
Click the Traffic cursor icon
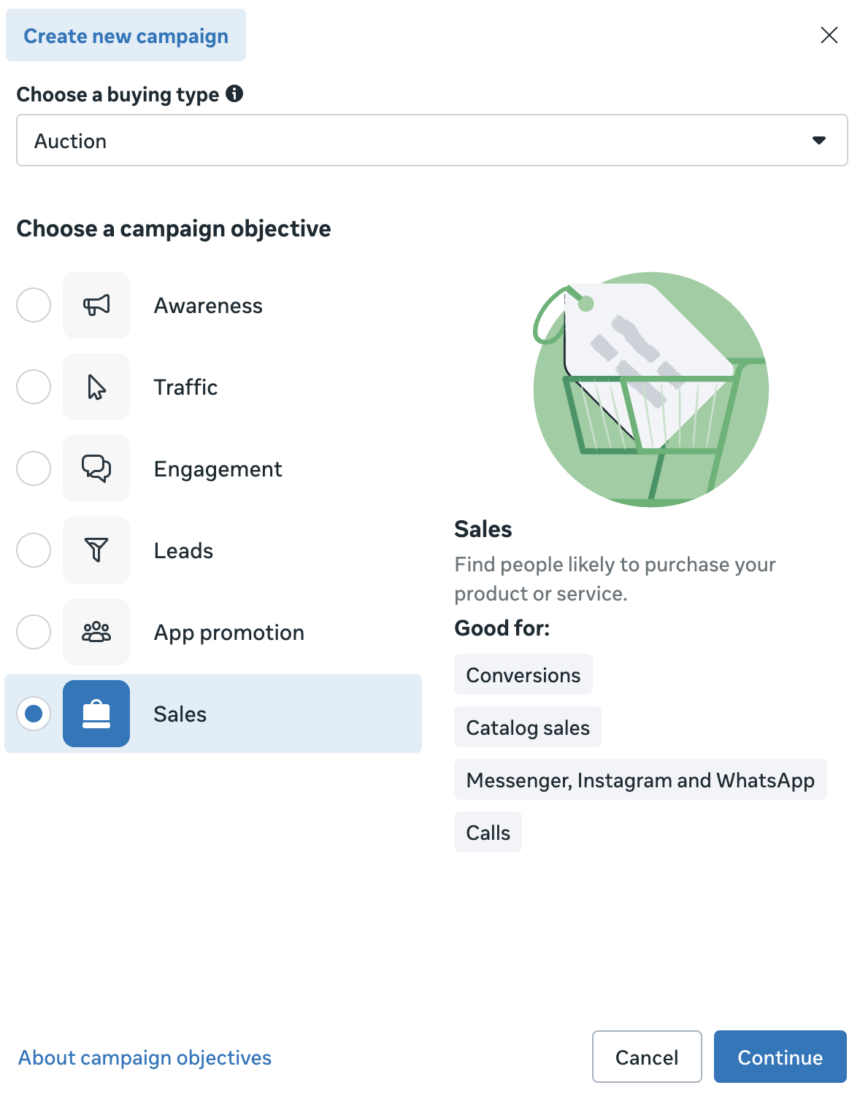[x=96, y=387]
